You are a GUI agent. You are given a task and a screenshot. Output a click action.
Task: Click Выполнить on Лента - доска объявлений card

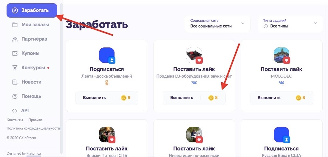pos(94,98)
